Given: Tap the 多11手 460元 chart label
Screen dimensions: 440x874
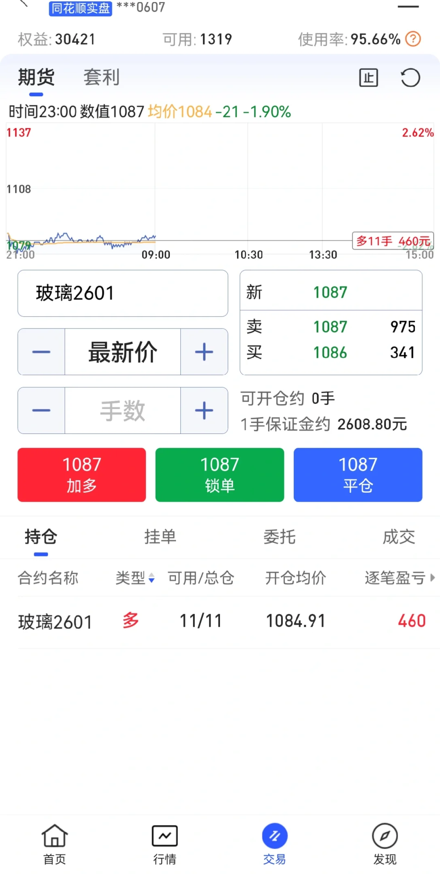Looking at the screenshot, I should [x=393, y=241].
